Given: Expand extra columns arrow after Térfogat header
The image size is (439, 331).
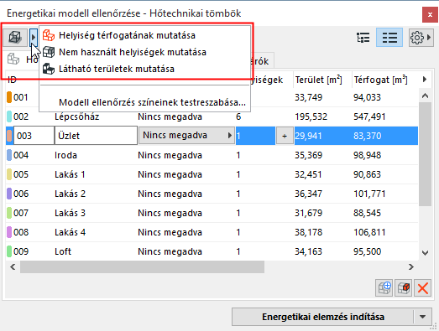Looking at the screenshot, I should pos(425,80).
